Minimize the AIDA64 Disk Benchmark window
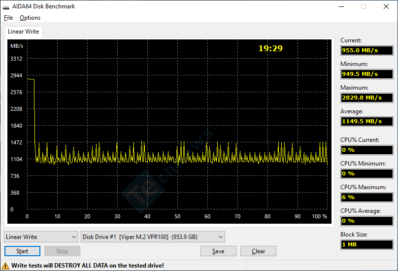This screenshot has width=398, height=271. pos(341,6)
